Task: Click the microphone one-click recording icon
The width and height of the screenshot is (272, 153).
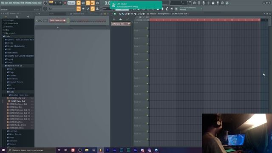Action: [204, 3]
